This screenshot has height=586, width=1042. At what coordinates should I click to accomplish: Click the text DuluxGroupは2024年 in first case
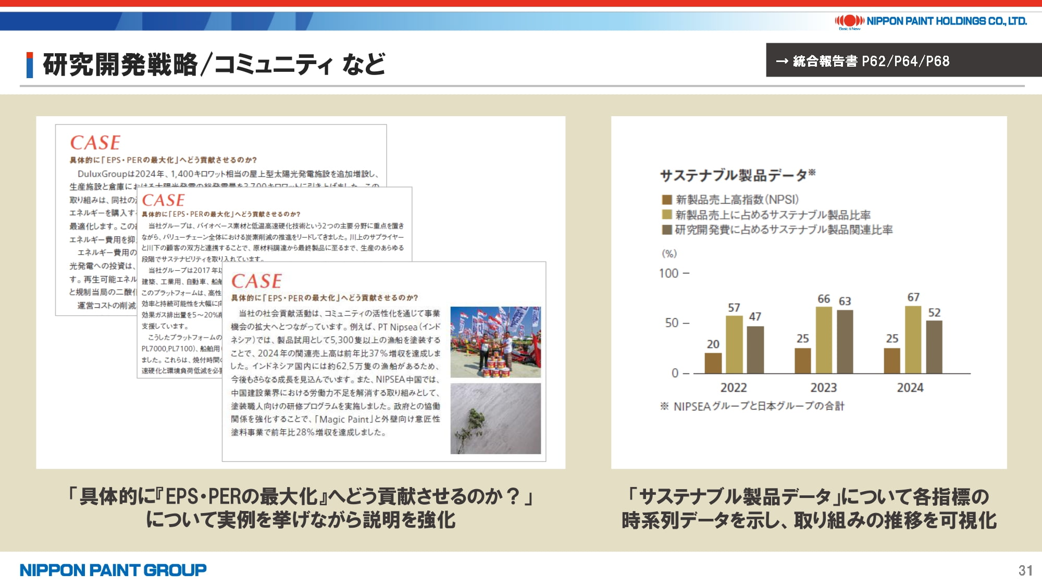(x=121, y=174)
